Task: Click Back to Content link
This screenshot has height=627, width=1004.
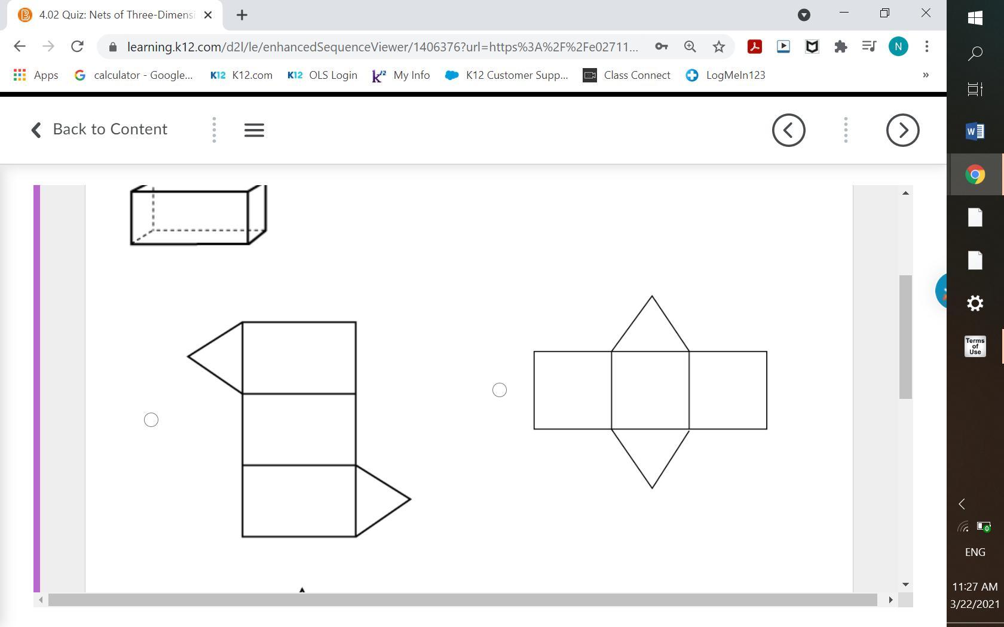Action: click(x=99, y=130)
